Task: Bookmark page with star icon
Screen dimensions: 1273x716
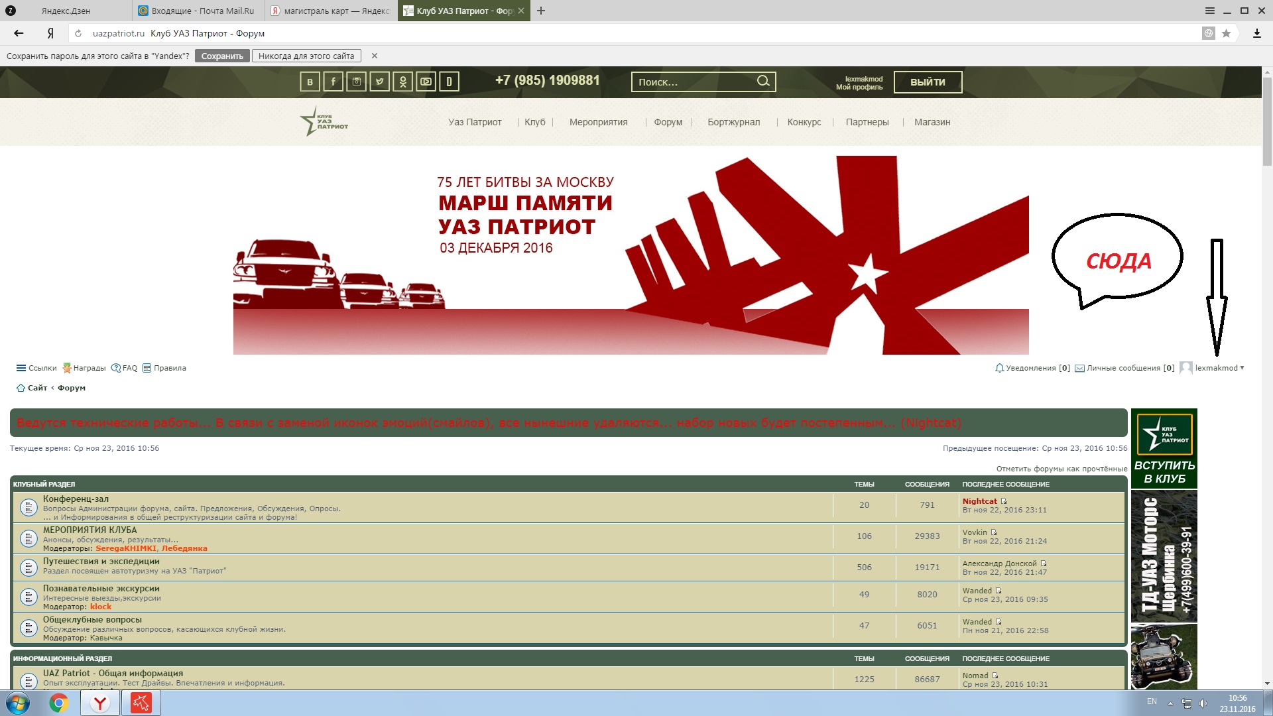Action: point(1226,33)
